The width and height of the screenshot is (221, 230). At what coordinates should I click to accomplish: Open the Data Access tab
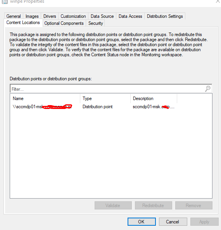coord(130,16)
